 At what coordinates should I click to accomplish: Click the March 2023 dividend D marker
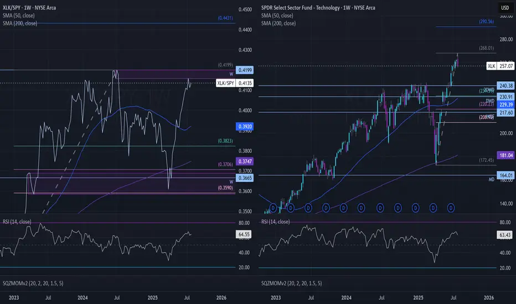[290, 208]
